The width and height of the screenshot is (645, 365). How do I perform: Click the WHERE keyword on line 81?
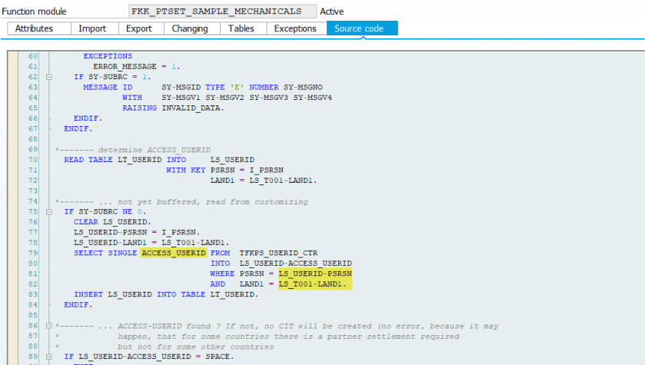[222, 274]
